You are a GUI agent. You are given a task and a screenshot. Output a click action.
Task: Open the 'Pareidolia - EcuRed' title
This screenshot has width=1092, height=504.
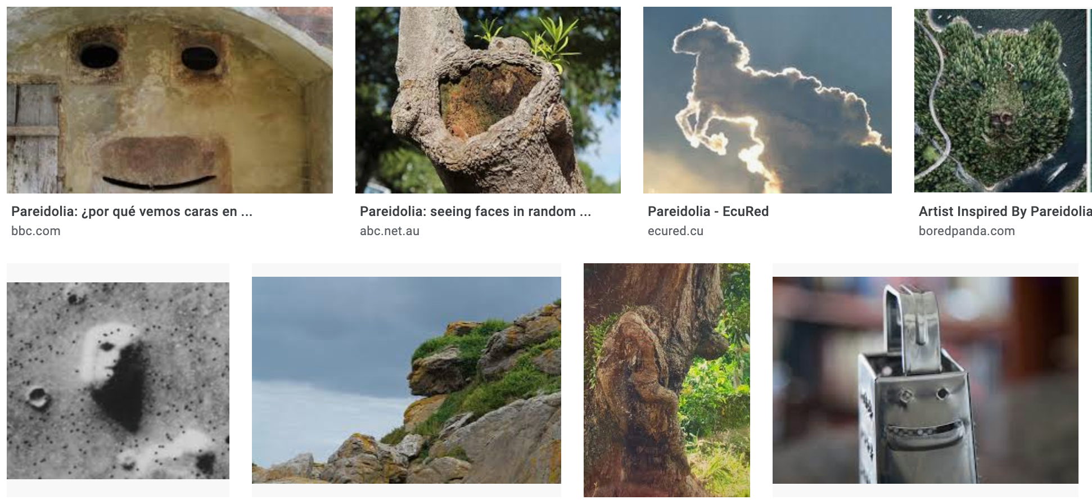pyautogui.click(x=709, y=211)
